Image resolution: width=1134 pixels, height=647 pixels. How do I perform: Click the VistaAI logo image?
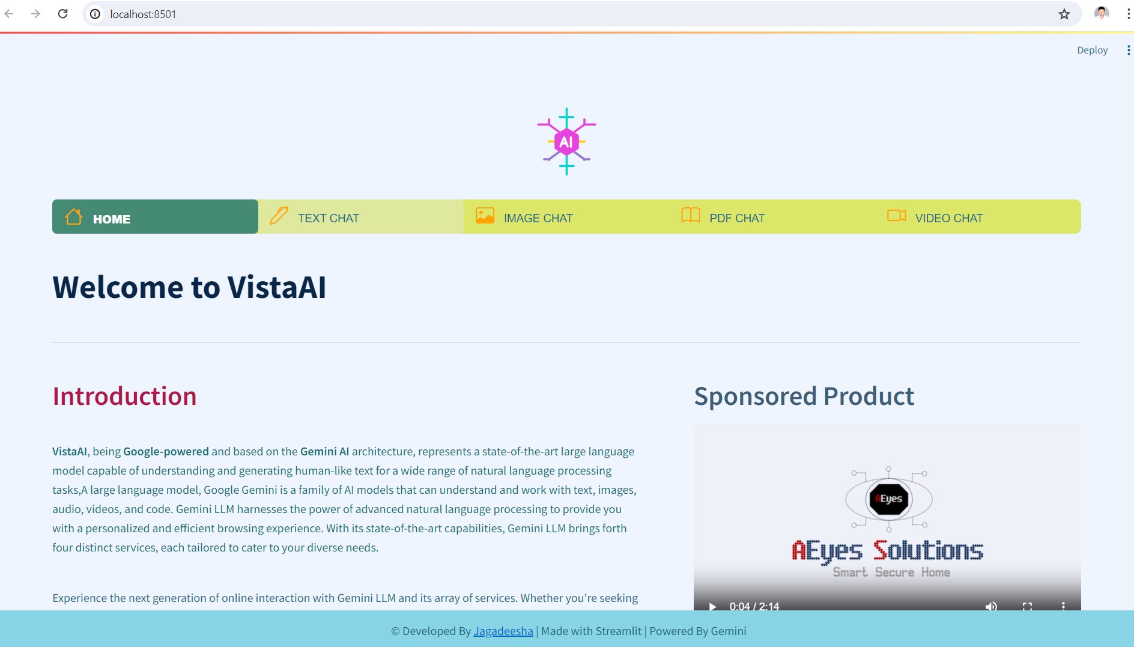(x=566, y=142)
